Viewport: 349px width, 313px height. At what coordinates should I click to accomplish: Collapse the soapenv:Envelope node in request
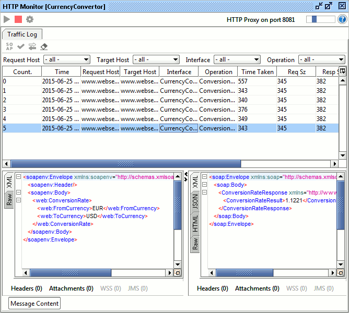19,177
